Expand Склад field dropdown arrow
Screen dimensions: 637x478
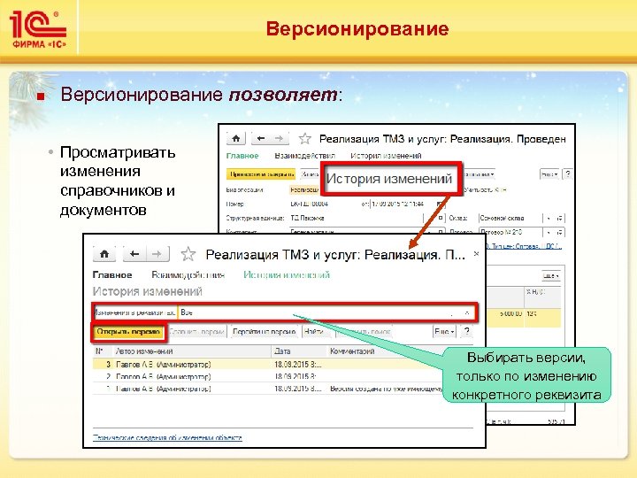click(549, 219)
